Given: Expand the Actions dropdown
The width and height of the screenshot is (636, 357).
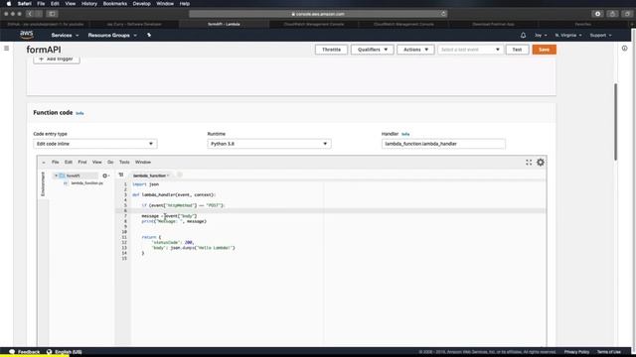Looking at the screenshot, I should [415, 50].
